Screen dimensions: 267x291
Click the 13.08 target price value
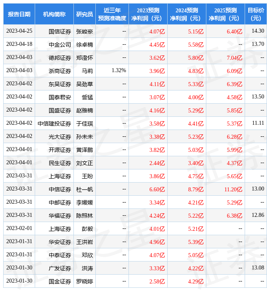[x=258, y=268]
